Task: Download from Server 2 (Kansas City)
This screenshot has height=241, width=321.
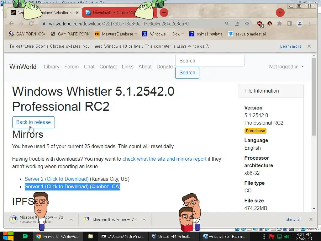Action: coord(56,179)
